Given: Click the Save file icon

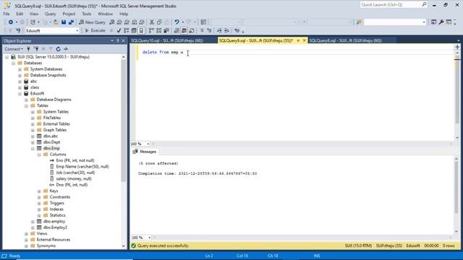Looking at the screenshot, I should tap(64, 22).
